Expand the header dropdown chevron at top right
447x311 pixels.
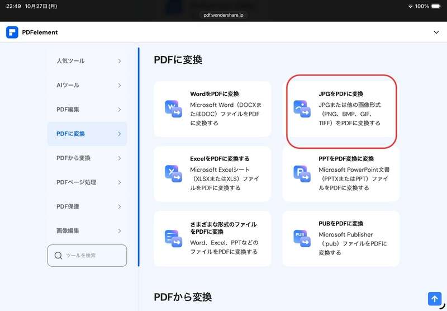pos(436,32)
